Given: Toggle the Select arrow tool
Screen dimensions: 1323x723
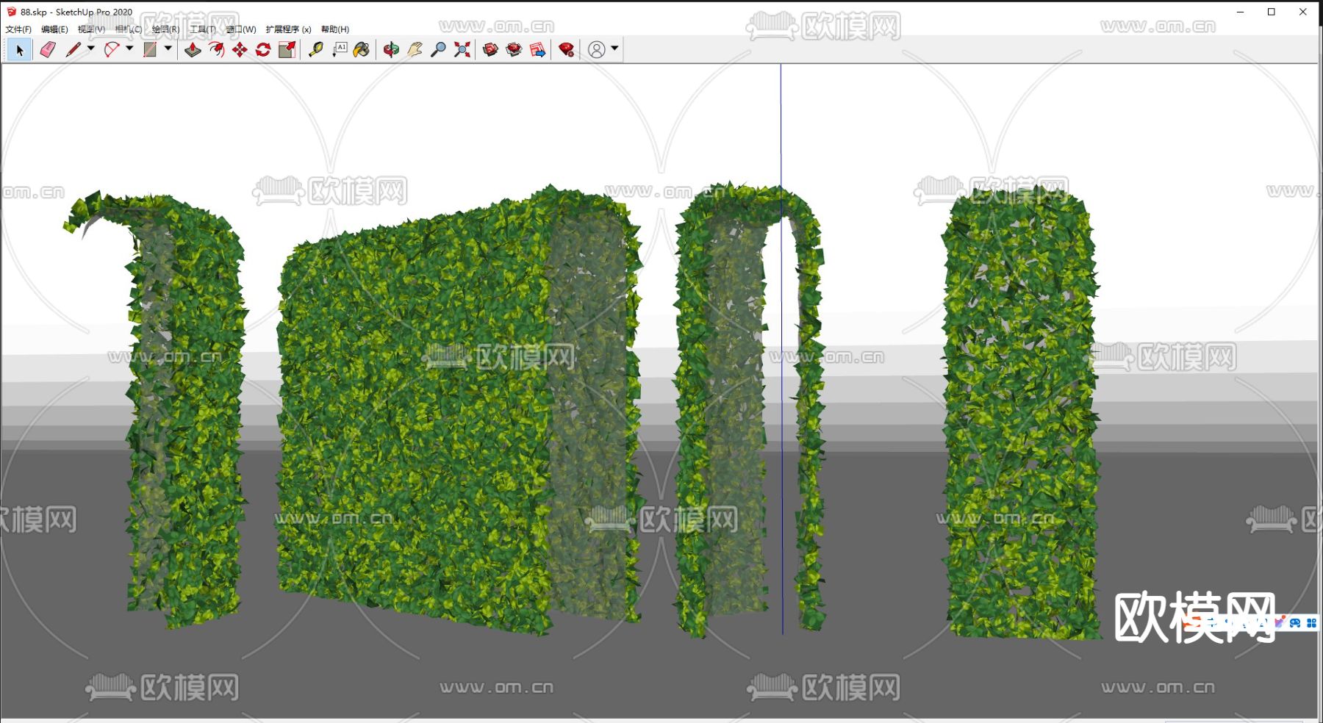Looking at the screenshot, I should coord(20,49).
